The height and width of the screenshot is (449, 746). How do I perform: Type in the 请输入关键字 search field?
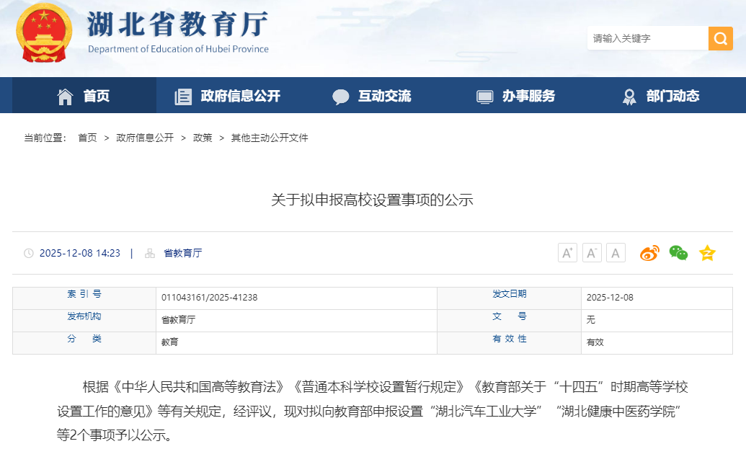[647, 38]
